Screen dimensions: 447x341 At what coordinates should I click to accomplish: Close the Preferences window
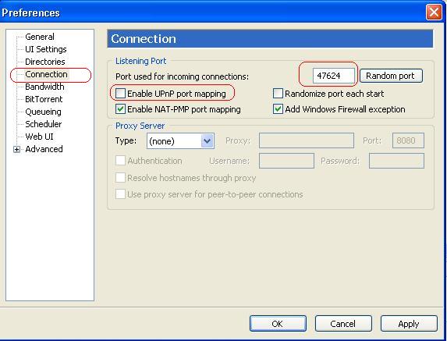coord(434,12)
